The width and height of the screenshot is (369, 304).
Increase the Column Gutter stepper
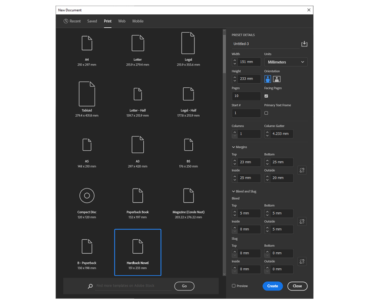[x=267, y=132]
